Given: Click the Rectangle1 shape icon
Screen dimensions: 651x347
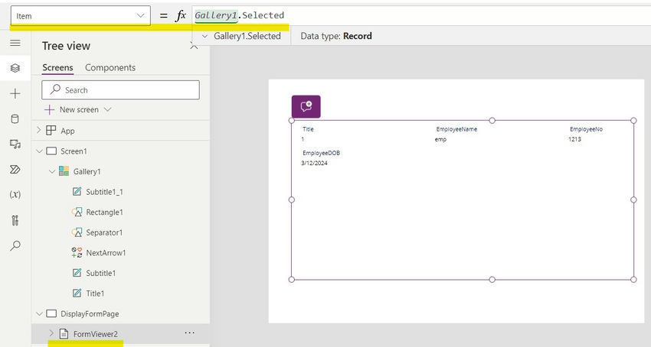Looking at the screenshot, I should point(77,212).
